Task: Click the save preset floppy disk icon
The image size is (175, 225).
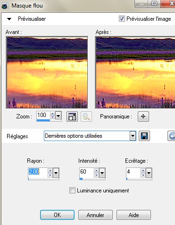Action: click(144, 136)
